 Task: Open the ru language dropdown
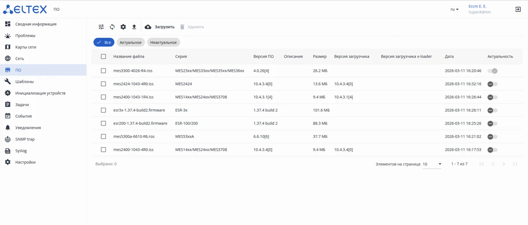coord(455,9)
